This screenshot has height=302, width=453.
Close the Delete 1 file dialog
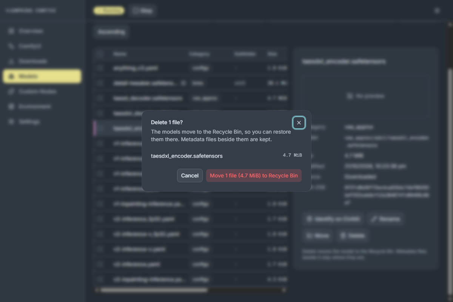[x=299, y=123]
